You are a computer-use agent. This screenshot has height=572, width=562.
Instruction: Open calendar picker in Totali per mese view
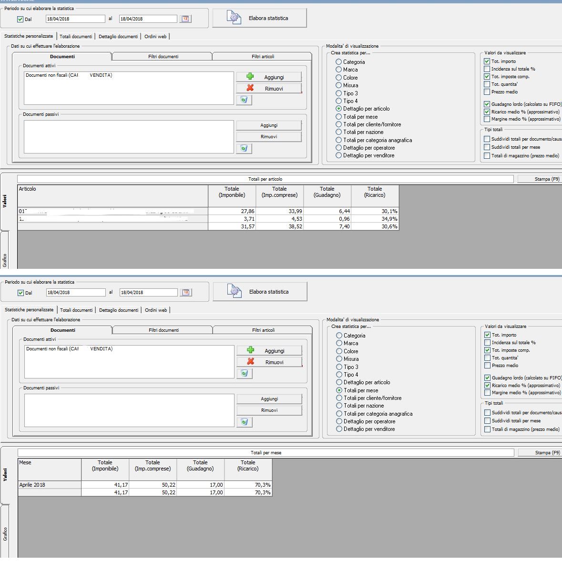(x=186, y=292)
